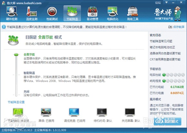
Task: Select the 全面节能 mode option
Action: point(29,54)
